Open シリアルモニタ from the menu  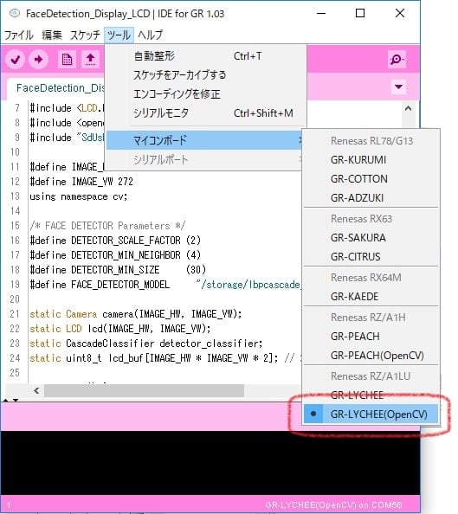click(x=205, y=113)
